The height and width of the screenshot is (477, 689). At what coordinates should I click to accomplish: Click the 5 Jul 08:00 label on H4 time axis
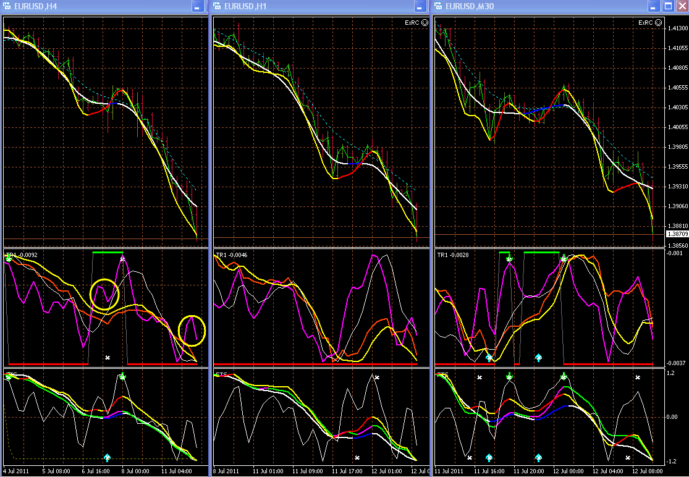[56, 471]
